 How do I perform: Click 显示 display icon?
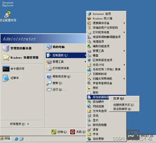click(89, 120)
